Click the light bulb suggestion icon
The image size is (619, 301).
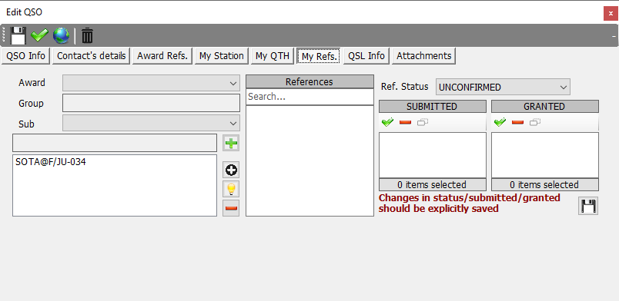pos(231,189)
